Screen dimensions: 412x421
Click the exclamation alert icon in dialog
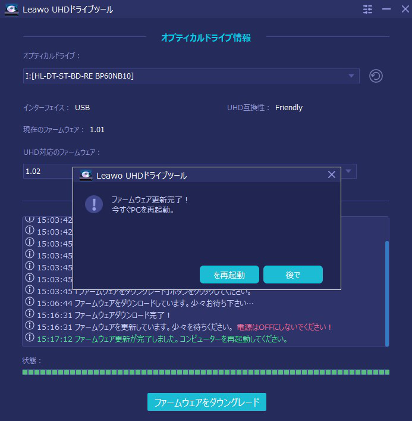pos(94,204)
